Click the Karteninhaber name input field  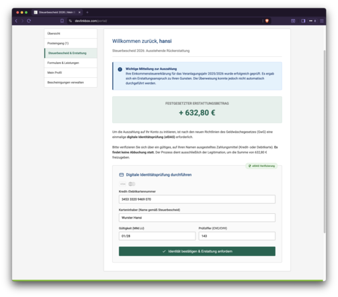(x=197, y=218)
